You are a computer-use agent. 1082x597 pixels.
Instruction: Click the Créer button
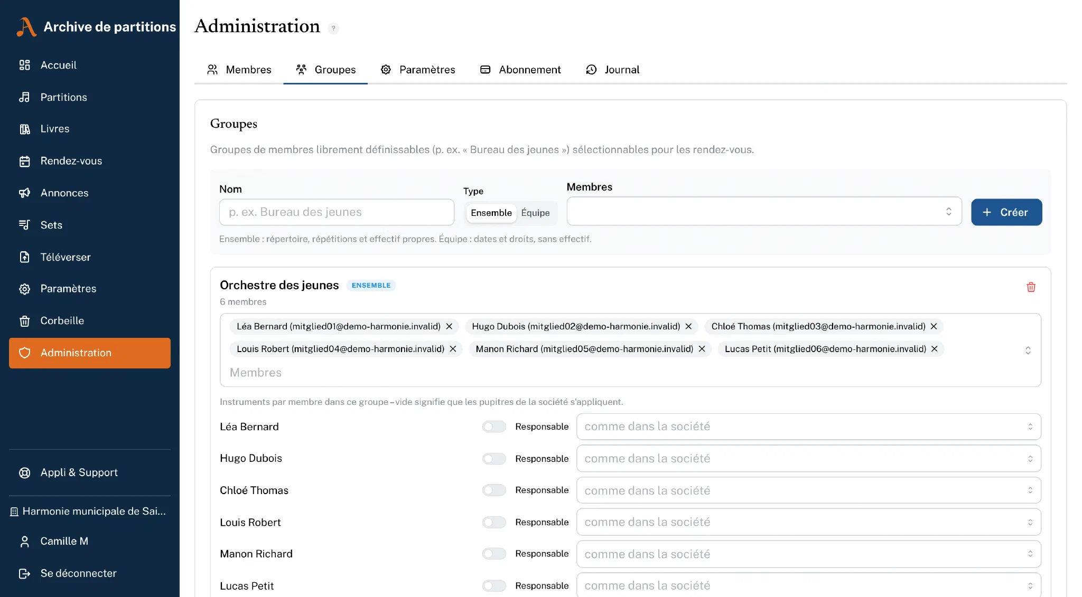tap(1006, 212)
